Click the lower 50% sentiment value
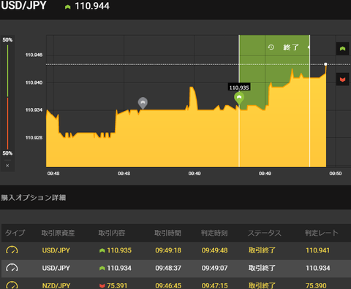 pos(7,153)
